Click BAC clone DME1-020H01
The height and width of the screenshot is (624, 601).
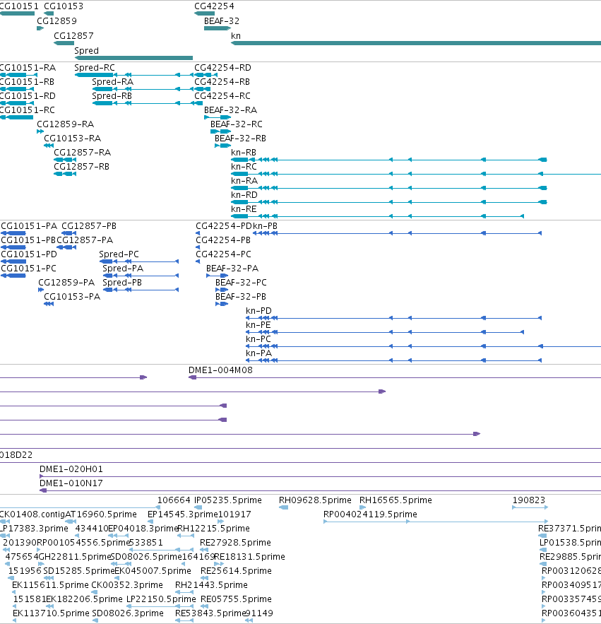tap(320, 476)
